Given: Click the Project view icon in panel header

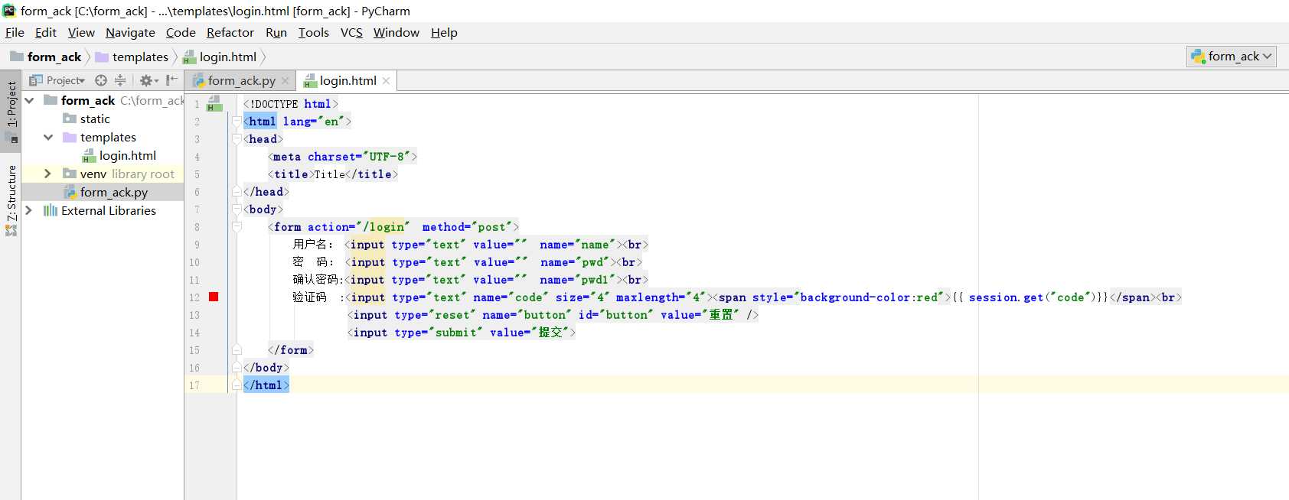Looking at the screenshot, I should [36, 80].
